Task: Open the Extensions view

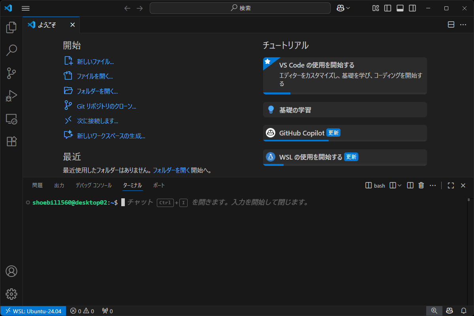Action: tap(11, 141)
